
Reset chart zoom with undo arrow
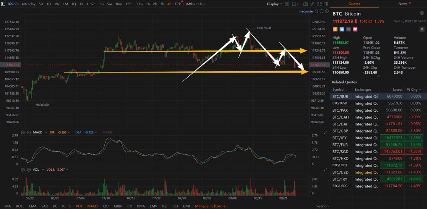[316, 11]
